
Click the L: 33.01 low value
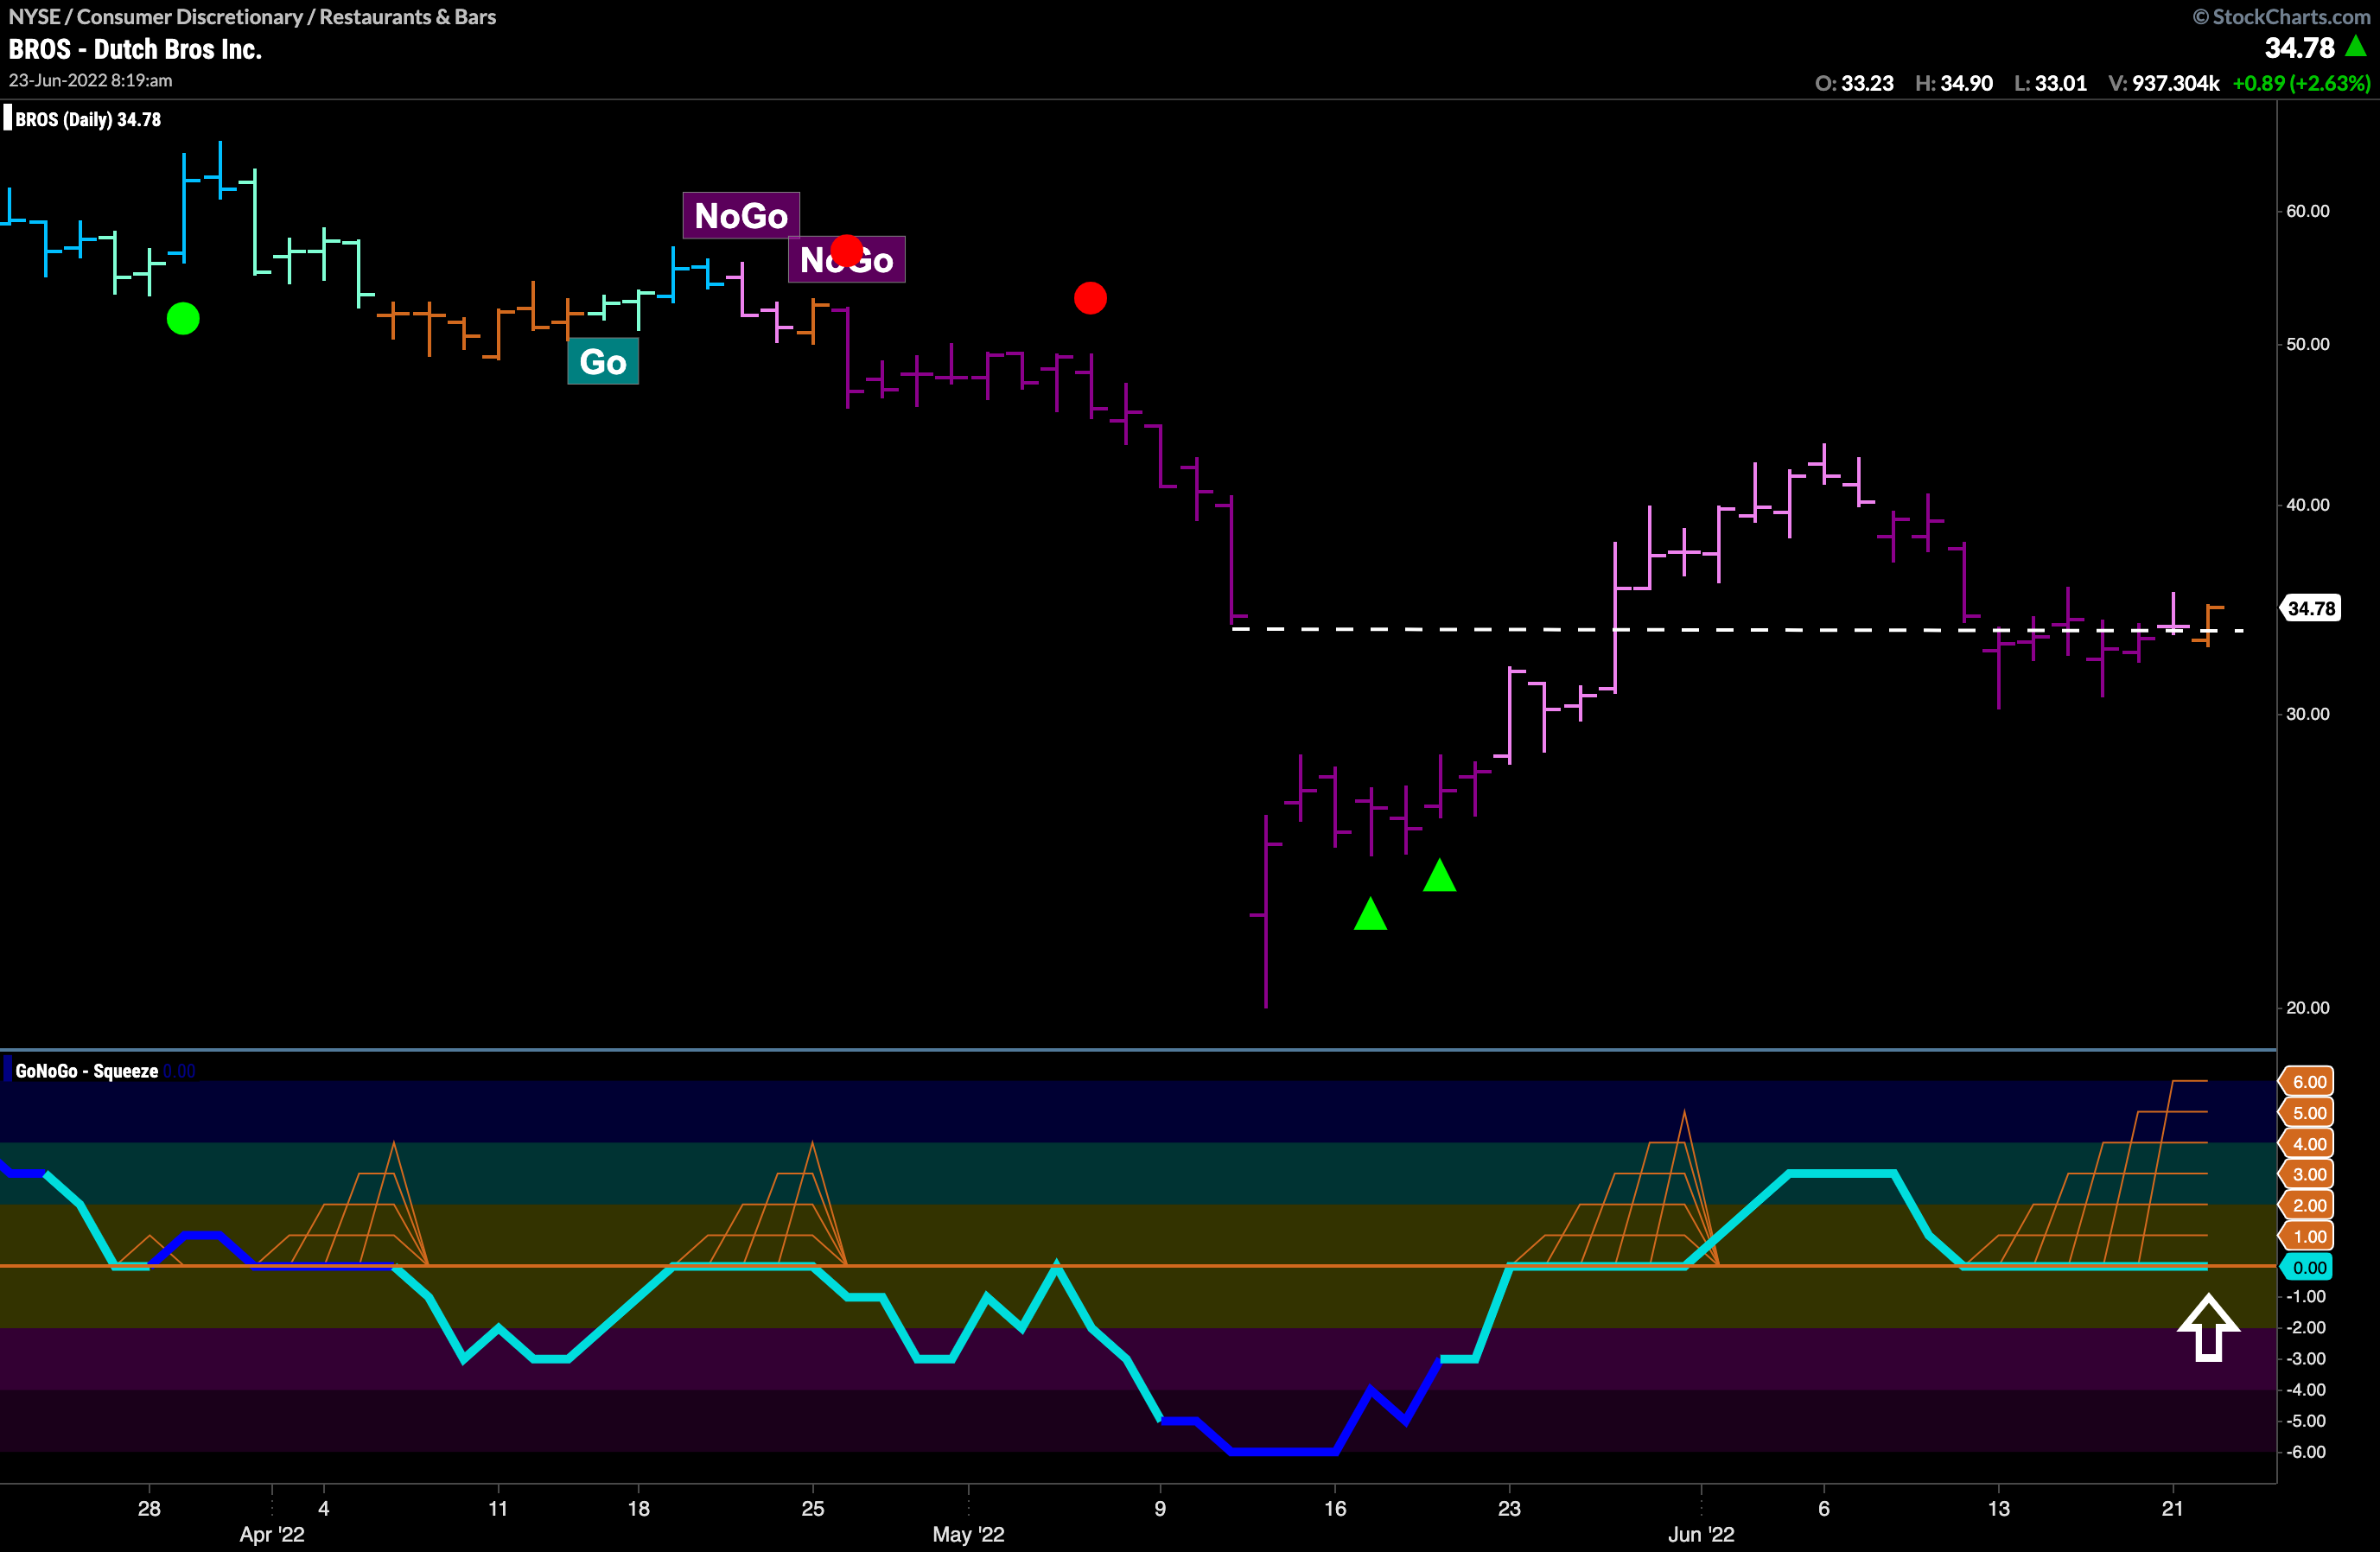(x=2050, y=83)
